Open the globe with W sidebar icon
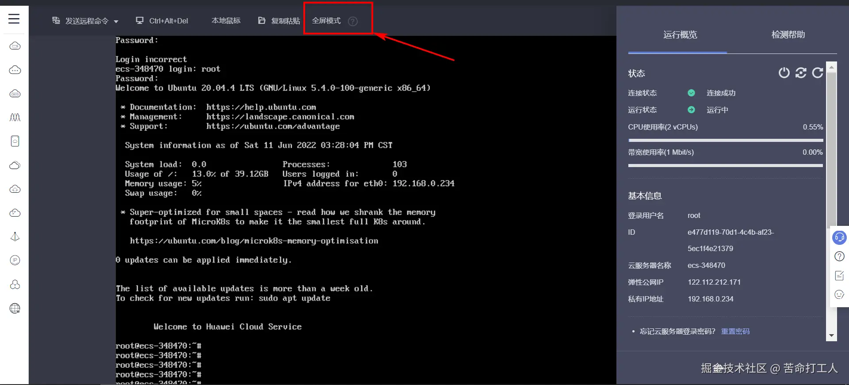 tap(15, 308)
